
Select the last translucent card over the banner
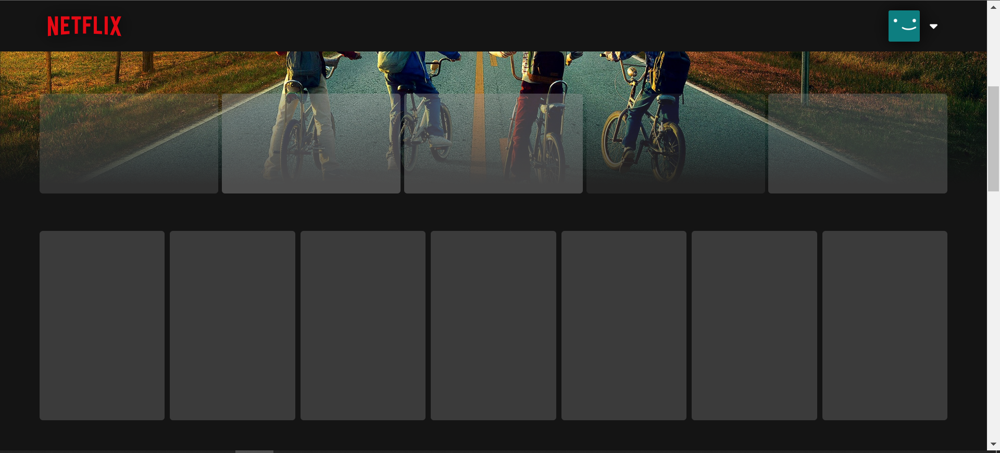pyautogui.click(x=858, y=144)
